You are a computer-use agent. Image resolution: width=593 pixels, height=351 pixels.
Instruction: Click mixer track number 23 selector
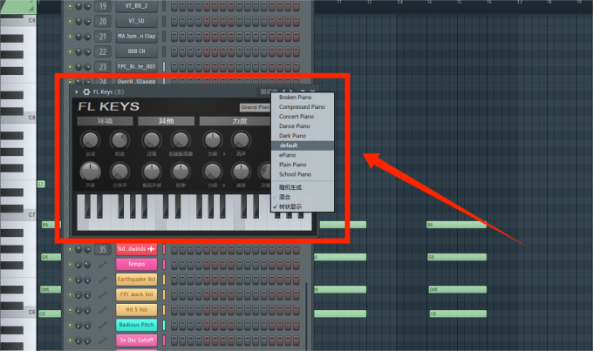[103, 66]
